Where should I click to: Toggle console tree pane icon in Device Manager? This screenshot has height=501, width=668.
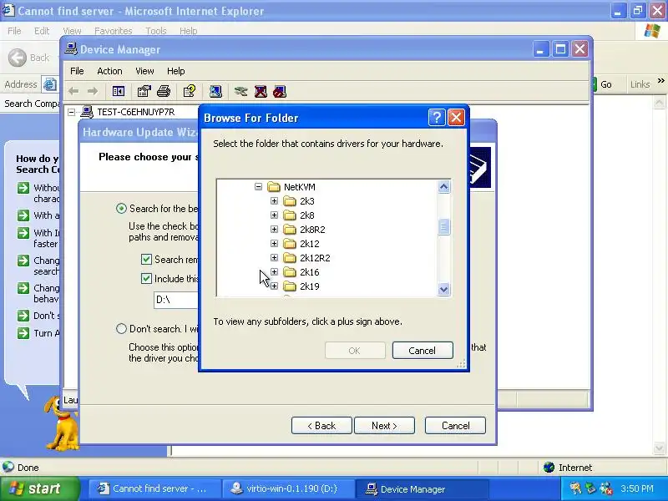coord(118,91)
